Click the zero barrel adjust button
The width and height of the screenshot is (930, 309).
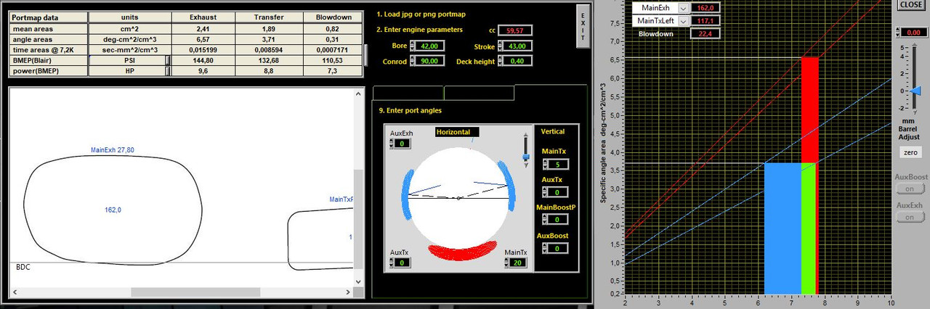click(911, 153)
